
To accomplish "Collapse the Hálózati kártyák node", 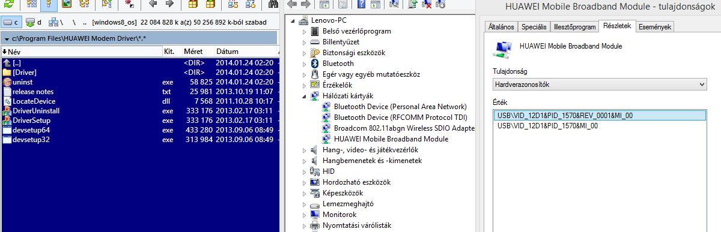I will 304,96.
